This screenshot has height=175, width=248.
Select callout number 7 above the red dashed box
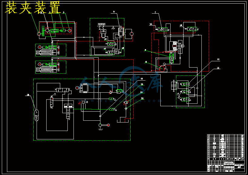coord(156,12)
